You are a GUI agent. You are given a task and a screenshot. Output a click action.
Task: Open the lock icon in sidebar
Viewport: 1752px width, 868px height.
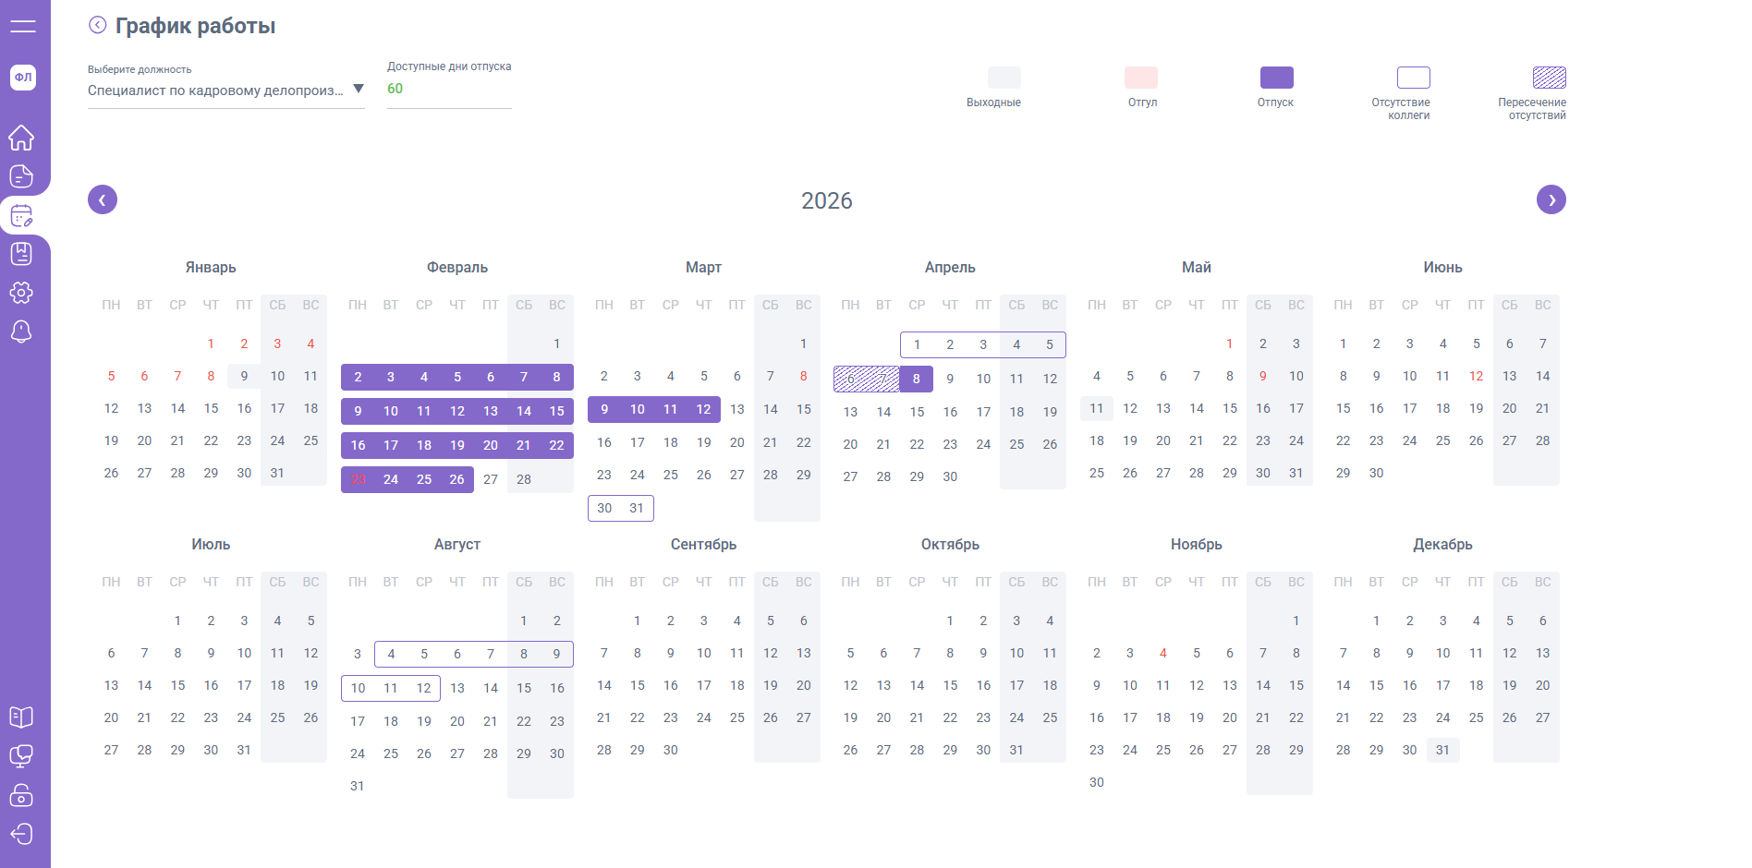(21, 795)
